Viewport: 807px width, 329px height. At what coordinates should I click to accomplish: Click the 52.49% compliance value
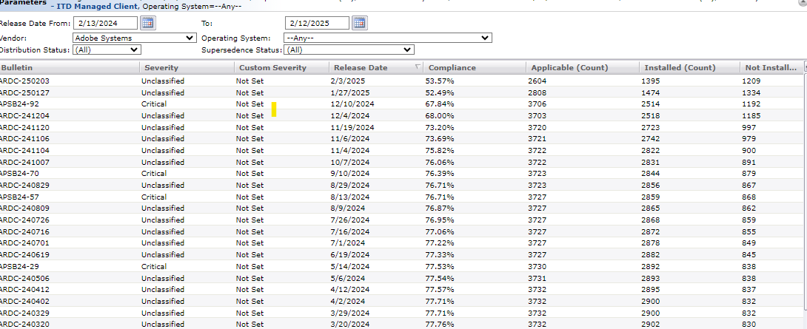(440, 92)
